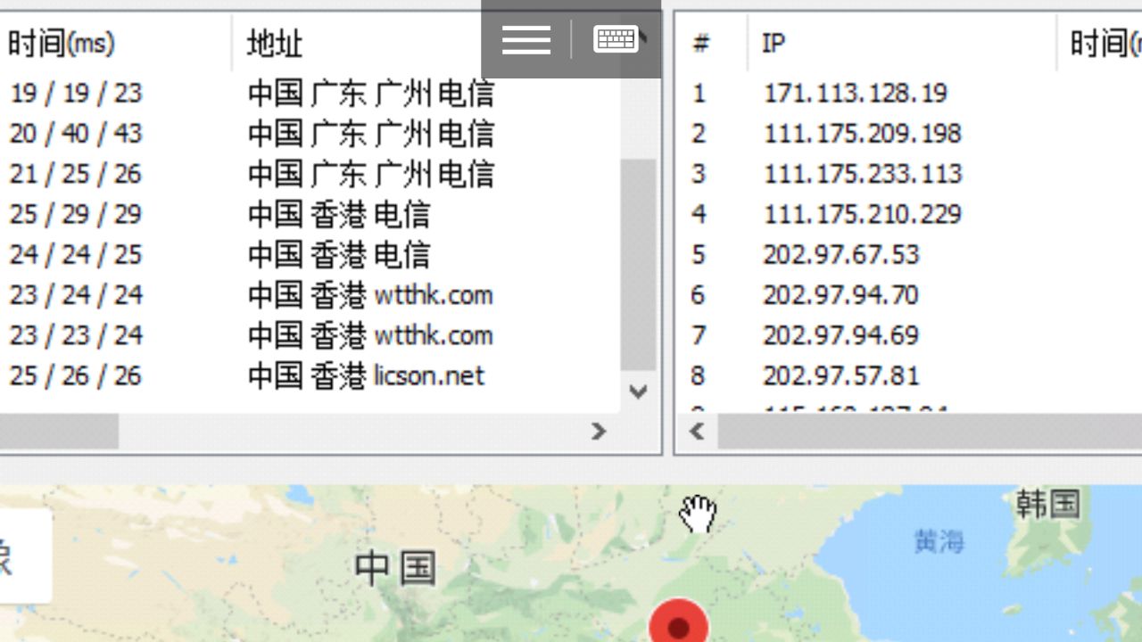
Task: Sort by the 地址 column header
Action: coord(275,43)
